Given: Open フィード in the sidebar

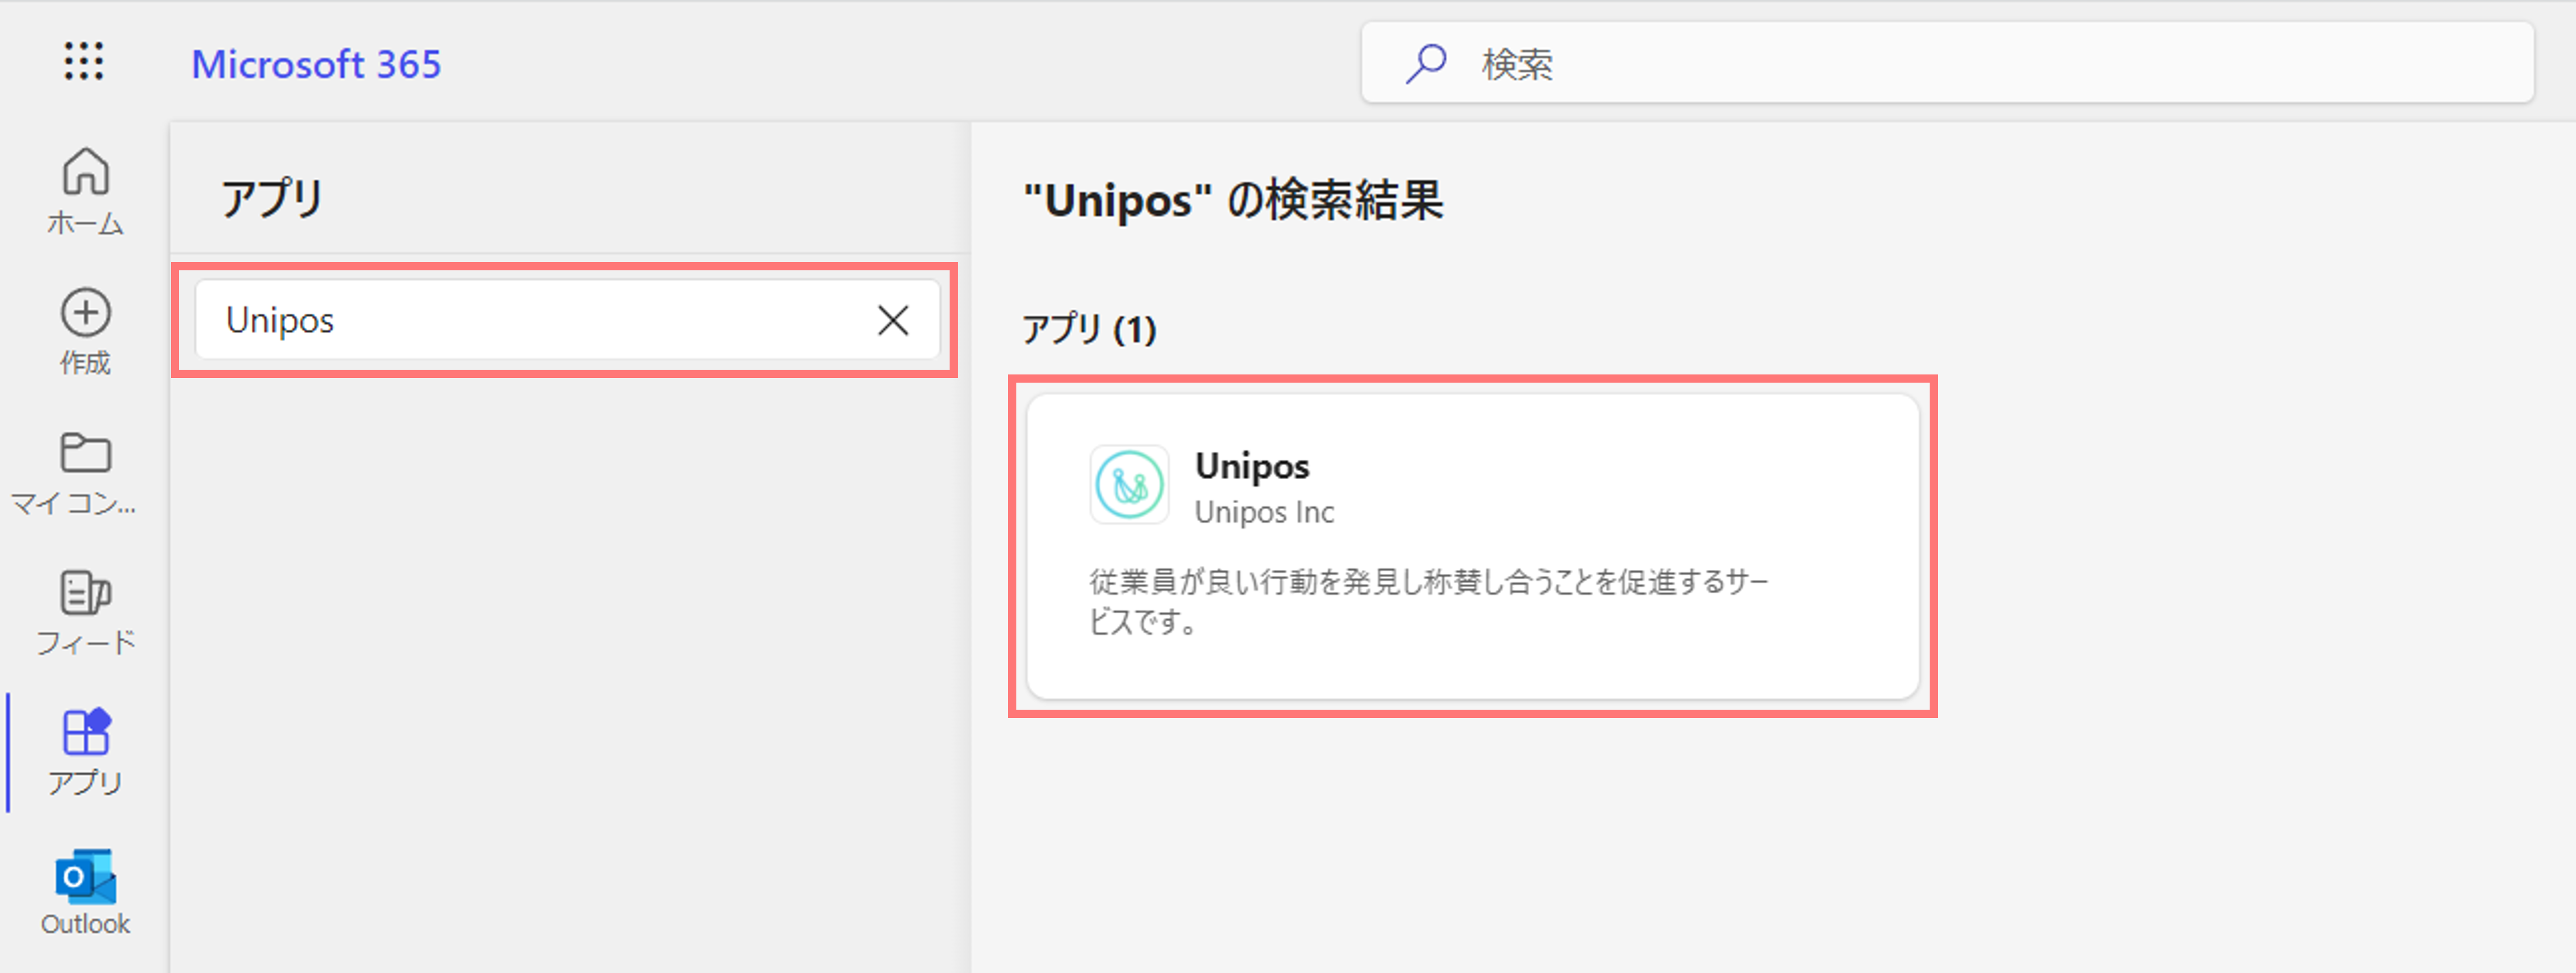Looking at the screenshot, I should 85,613.
